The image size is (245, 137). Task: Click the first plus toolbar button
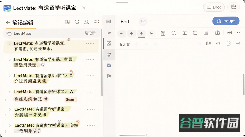pos(132,33)
